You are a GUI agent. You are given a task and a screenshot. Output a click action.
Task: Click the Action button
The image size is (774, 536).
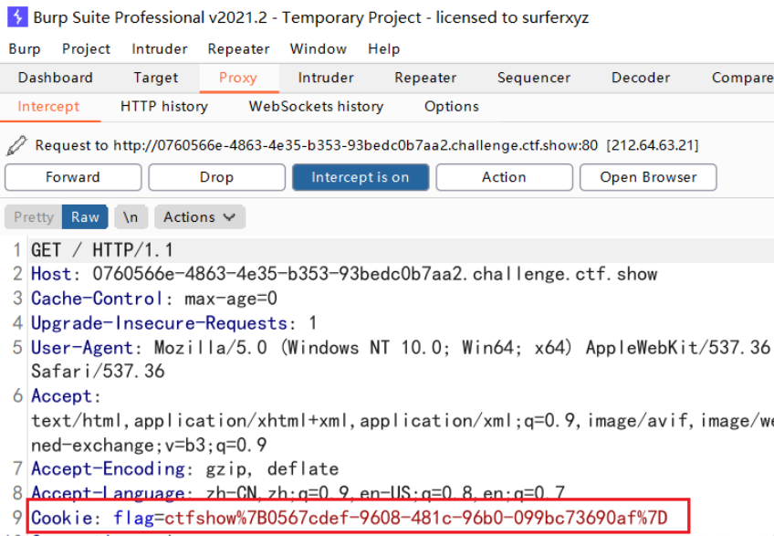click(x=504, y=177)
